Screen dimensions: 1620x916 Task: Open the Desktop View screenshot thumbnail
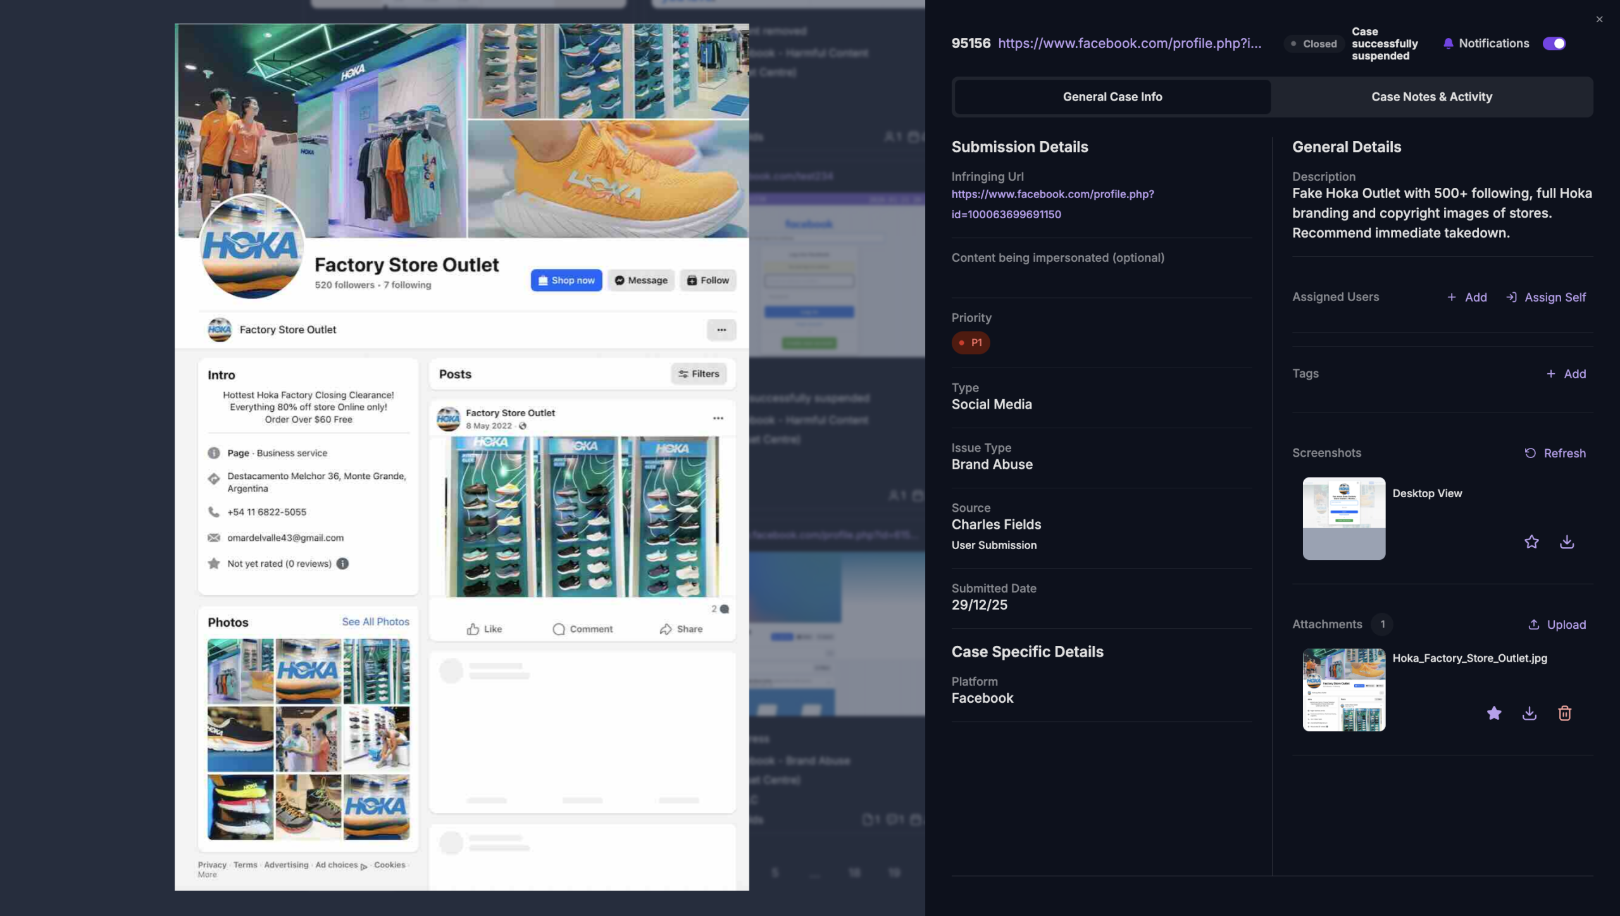point(1343,518)
